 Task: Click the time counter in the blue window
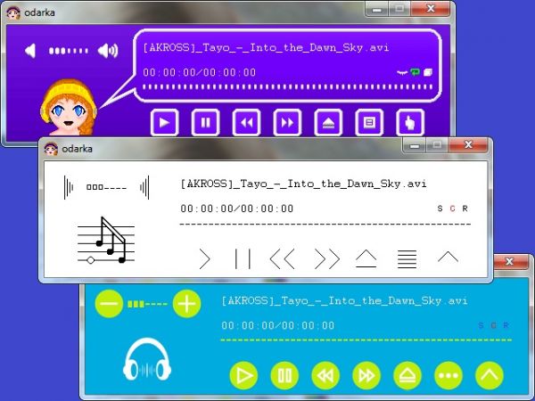tap(277, 325)
